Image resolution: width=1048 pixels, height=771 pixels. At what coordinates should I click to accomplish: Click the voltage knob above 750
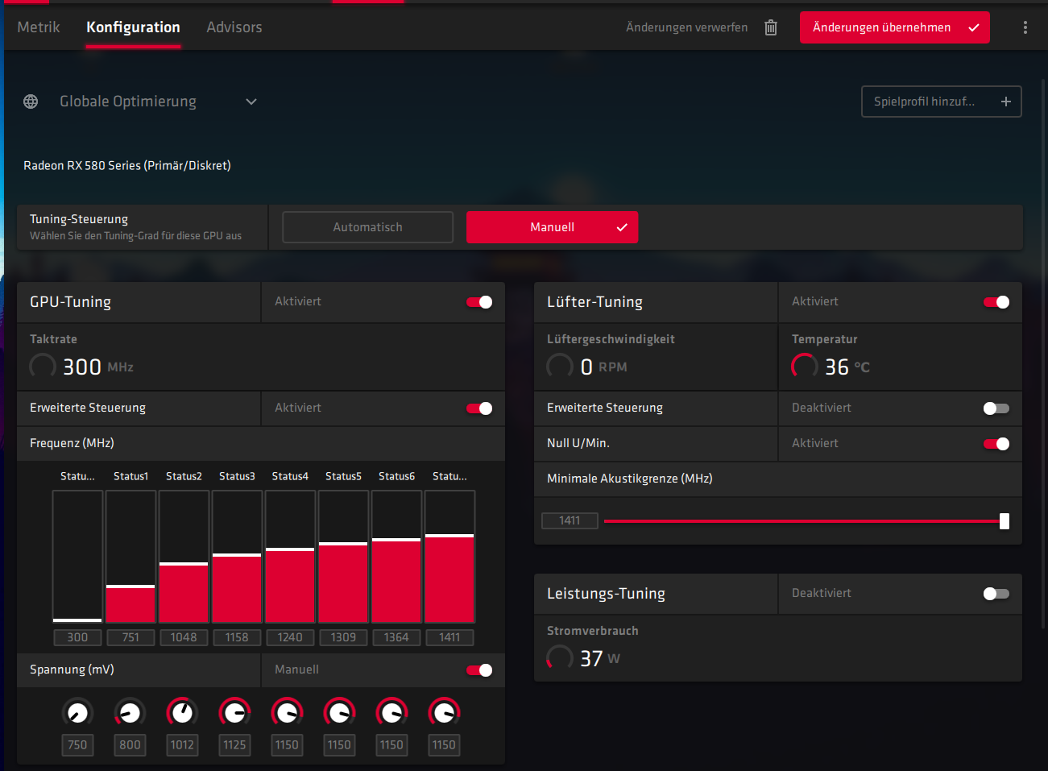point(77,712)
